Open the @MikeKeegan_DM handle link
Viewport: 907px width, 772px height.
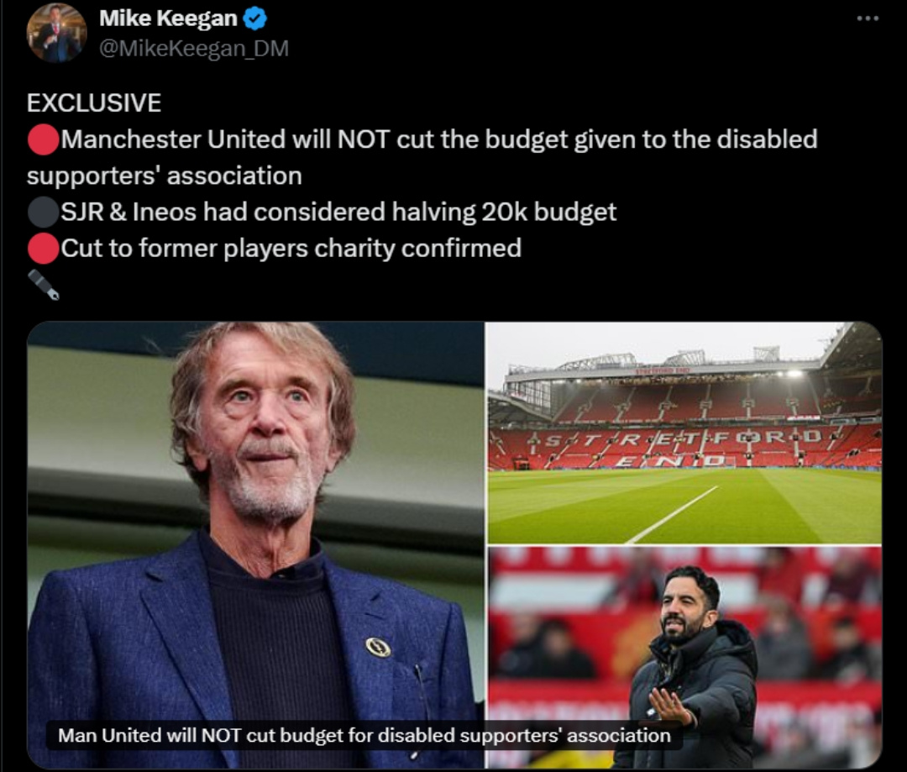click(x=194, y=49)
